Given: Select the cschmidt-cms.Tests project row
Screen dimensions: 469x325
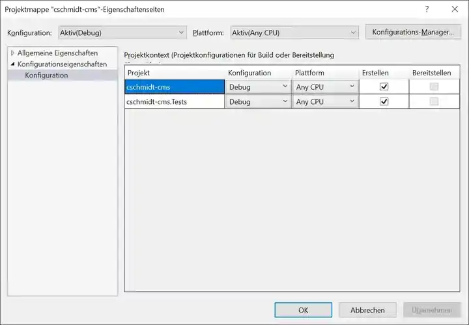Looking at the screenshot, I should [174, 101].
